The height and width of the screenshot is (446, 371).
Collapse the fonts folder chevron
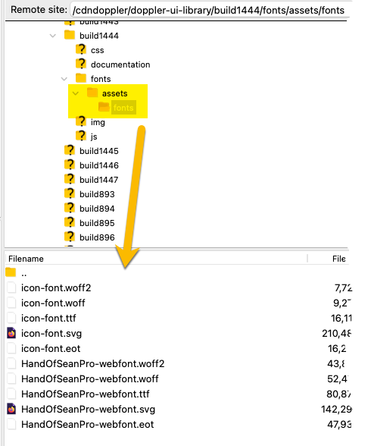(64, 79)
